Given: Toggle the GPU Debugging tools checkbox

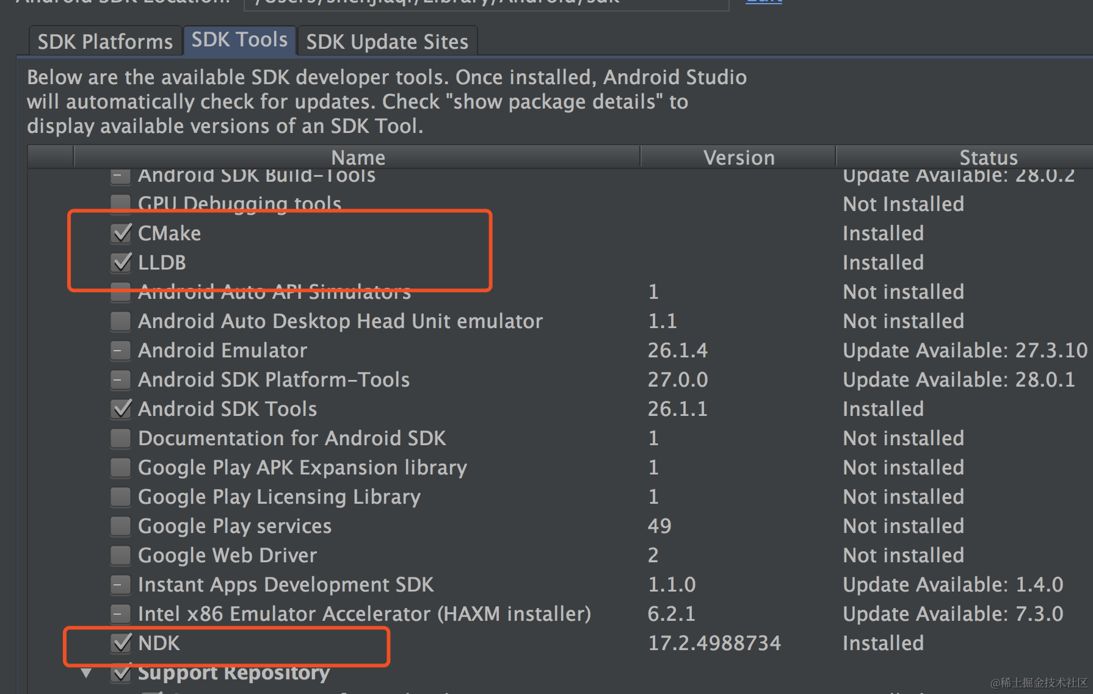Looking at the screenshot, I should click(x=121, y=204).
